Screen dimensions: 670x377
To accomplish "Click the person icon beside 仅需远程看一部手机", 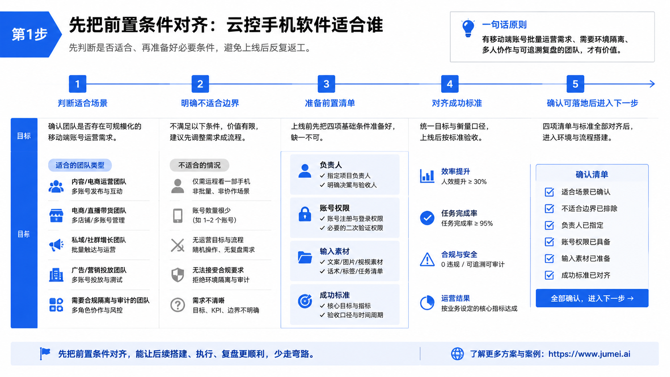I will click(178, 186).
